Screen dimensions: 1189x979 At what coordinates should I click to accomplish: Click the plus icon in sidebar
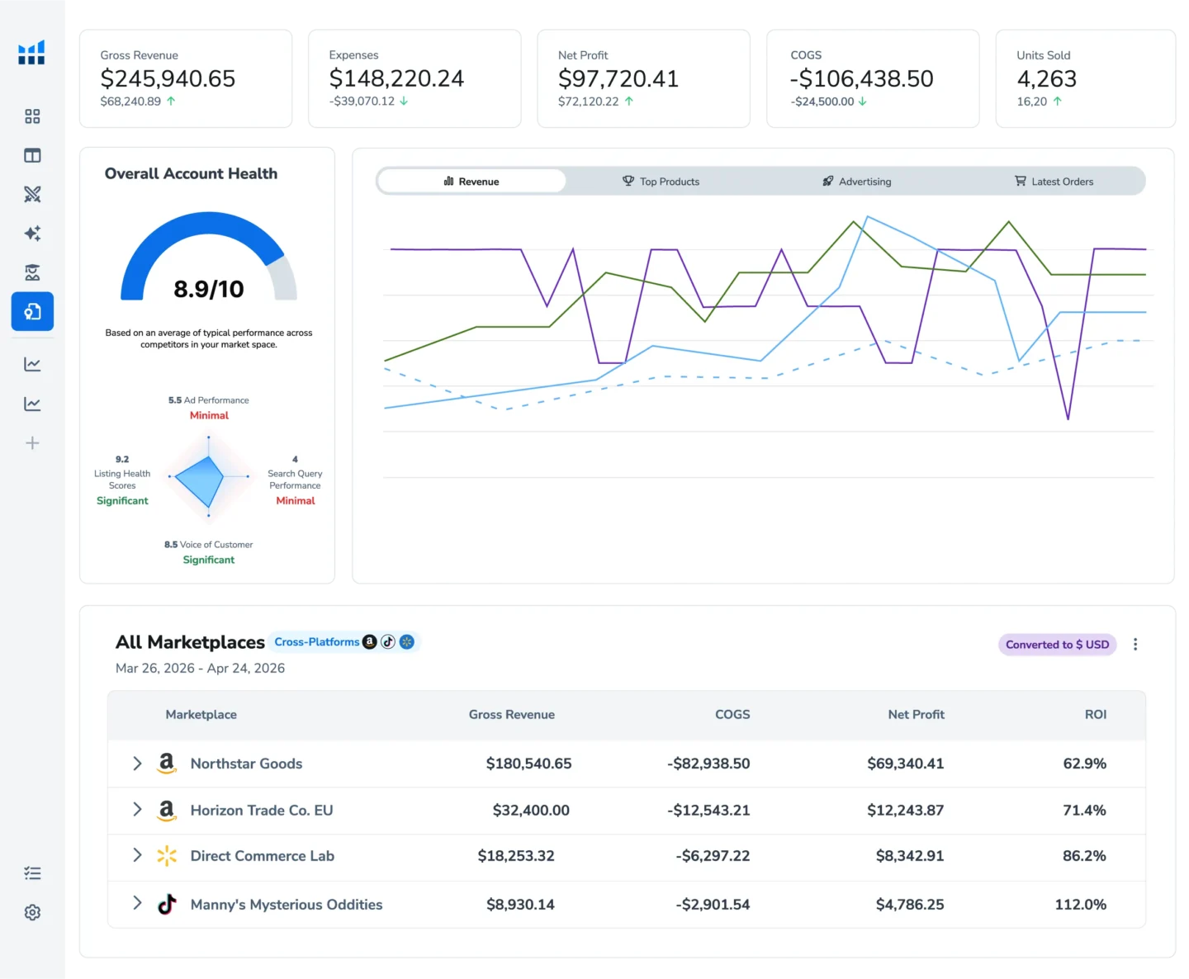click(32, 443)
